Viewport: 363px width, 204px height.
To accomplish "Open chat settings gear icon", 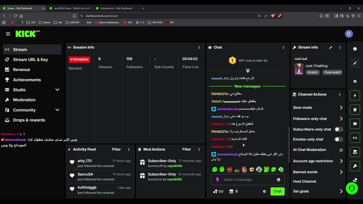I will pyautogui.click(x=264, y=192).
